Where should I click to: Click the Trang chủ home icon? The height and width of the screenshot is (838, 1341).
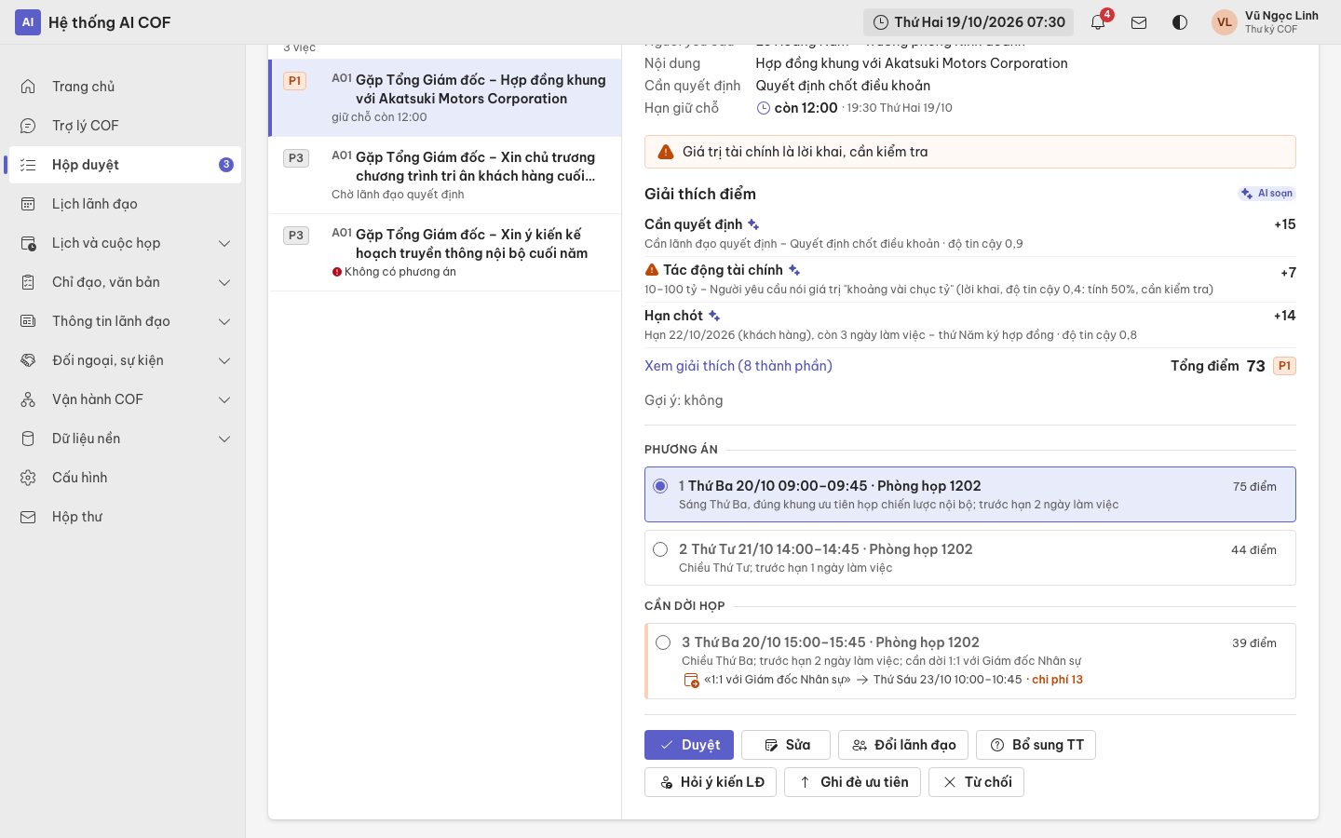28,87
